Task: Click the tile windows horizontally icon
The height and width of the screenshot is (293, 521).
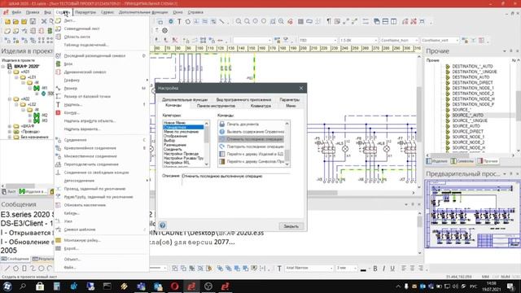Action: click(385, 22)
